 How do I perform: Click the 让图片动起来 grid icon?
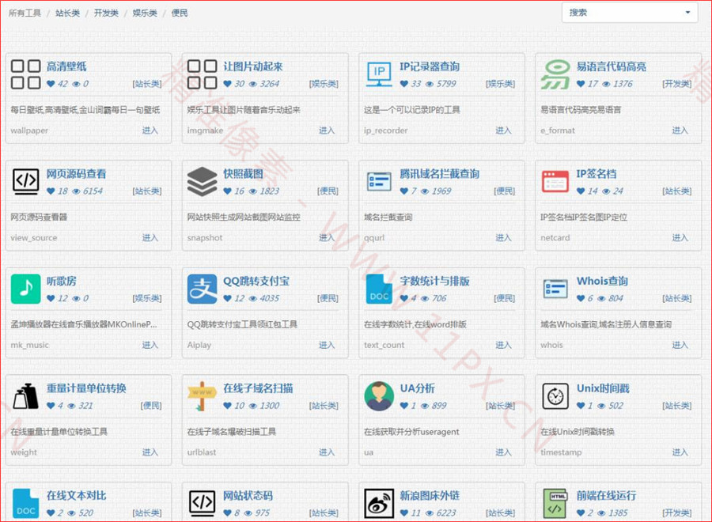click(x=202, y=74)
